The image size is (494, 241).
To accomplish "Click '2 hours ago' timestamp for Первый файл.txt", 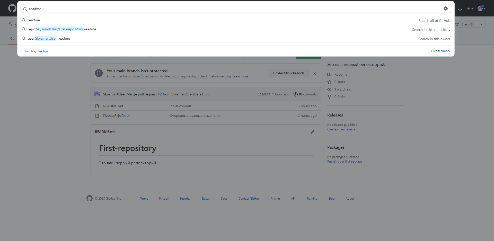I will (x=307, y=115).
